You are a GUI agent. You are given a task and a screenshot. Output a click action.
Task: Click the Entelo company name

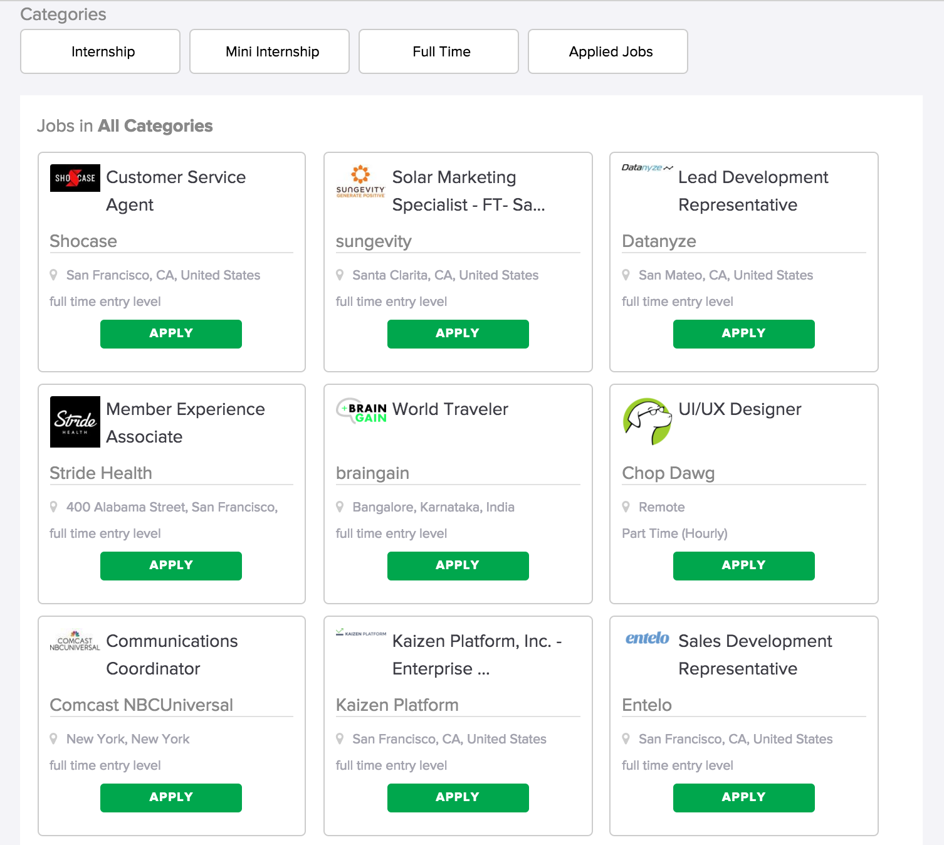click(x=647, y=705)
